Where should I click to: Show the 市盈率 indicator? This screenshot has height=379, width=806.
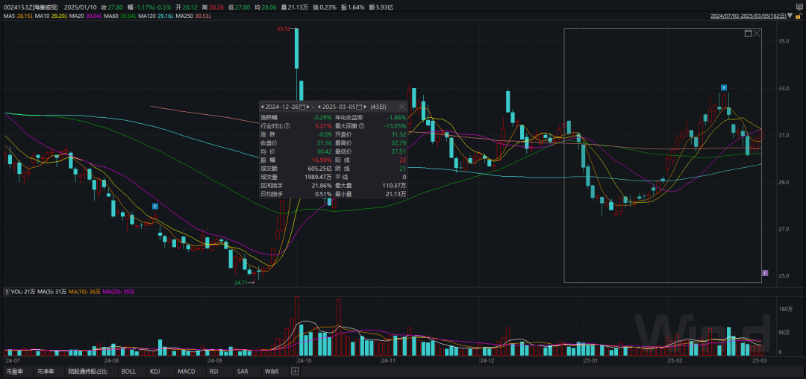coord(15,372)
